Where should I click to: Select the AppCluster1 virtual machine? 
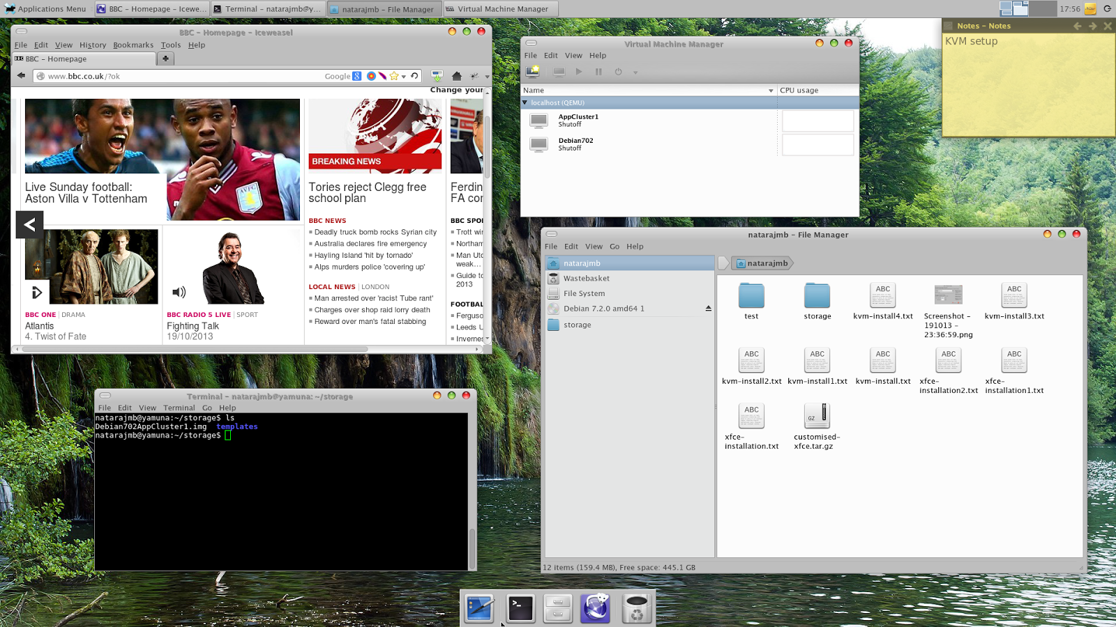point(649,121)
